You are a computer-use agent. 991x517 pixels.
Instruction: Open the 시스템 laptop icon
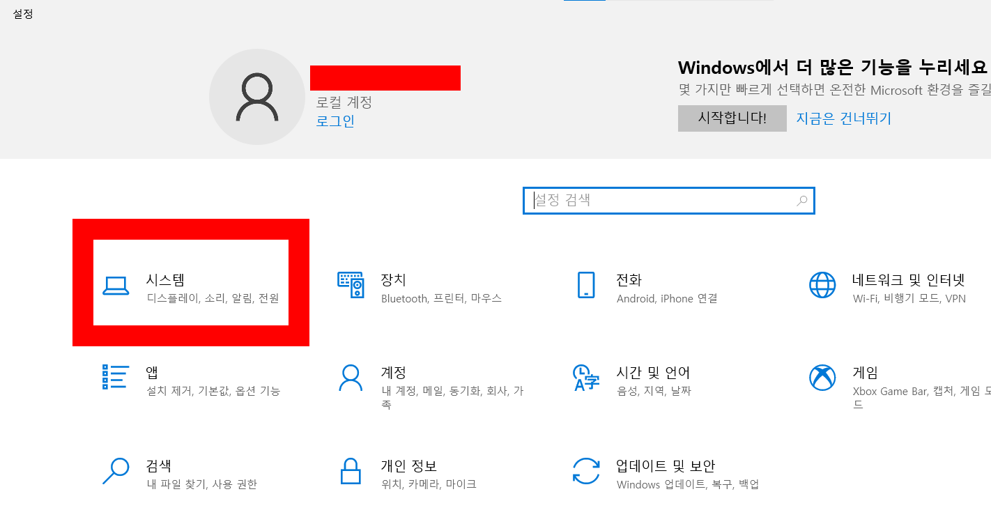click(116, 286)
